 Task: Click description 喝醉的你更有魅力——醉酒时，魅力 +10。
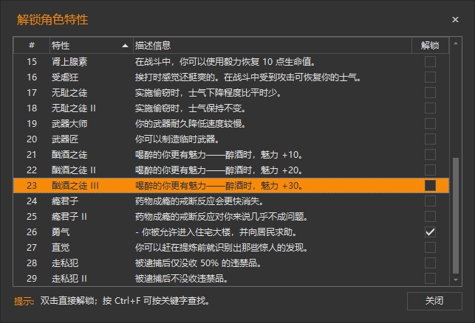click(219, 155)
